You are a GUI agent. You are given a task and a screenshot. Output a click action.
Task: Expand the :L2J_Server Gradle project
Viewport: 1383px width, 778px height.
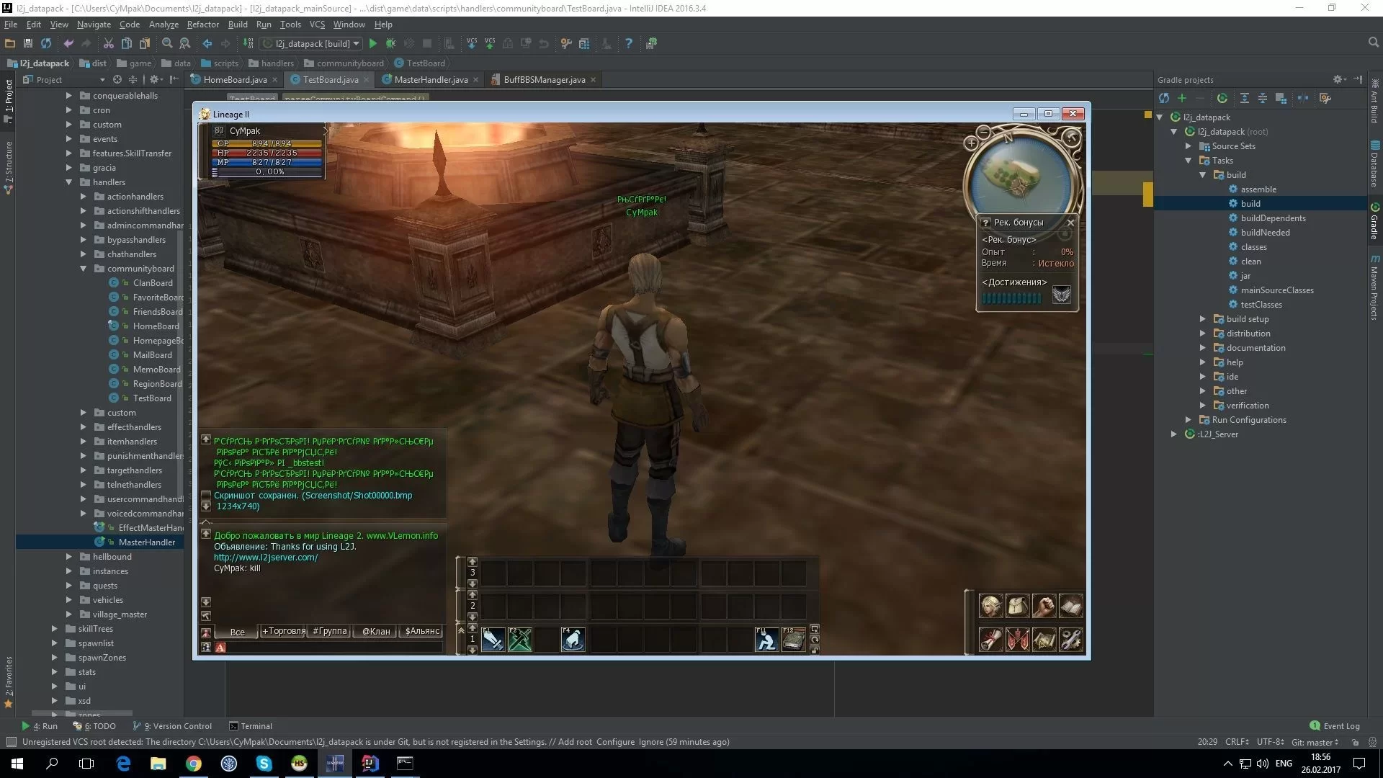click(1173, 434)
